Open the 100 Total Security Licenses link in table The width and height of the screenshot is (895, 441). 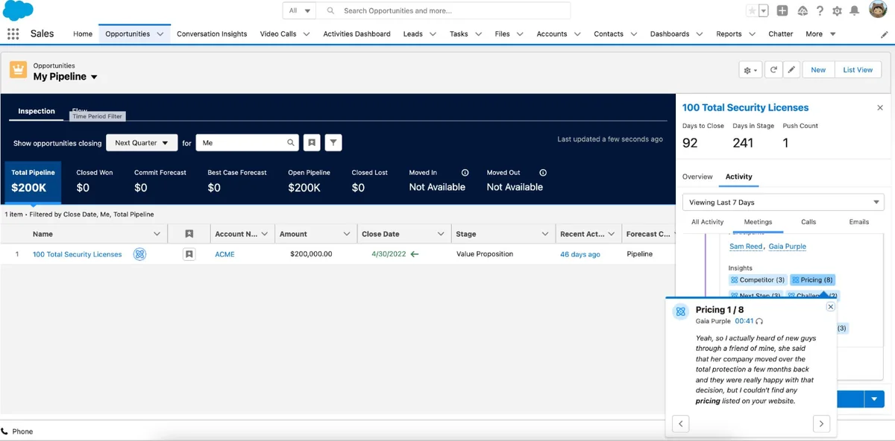pos(77,254)
